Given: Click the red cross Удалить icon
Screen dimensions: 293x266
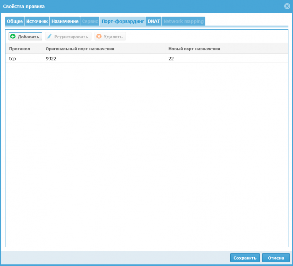Looking at the screenshot, I should (x=99, y=37).
